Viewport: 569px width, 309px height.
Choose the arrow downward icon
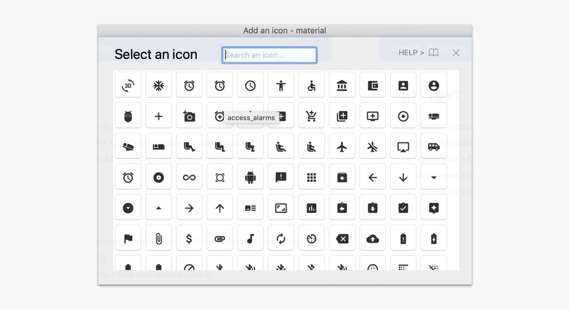click(x=403, y=177)
